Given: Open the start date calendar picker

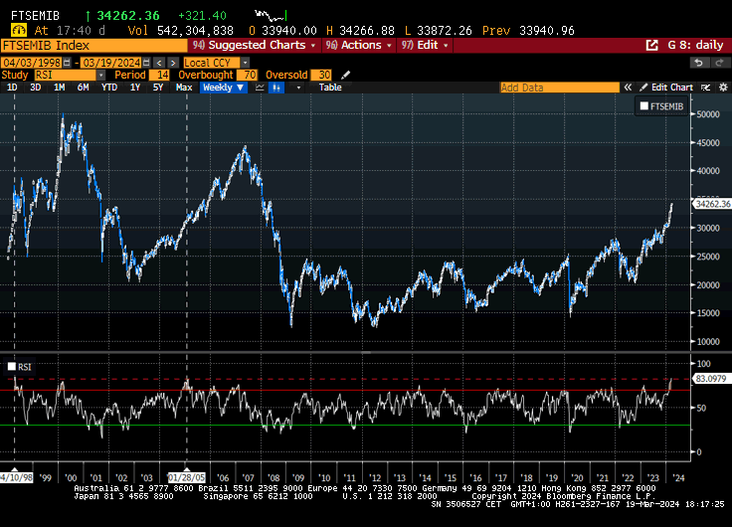Looking at the screenshot, I should (x=67, y=63).
